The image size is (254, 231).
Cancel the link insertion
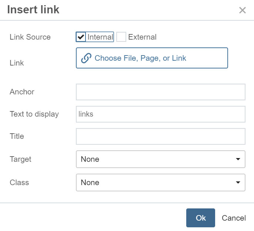point(234,218)
